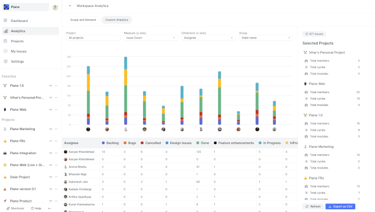Open the Projects sidebar icon
This screenshot has width=375, height=212.
pyautogui.click(x=5, y=41)
